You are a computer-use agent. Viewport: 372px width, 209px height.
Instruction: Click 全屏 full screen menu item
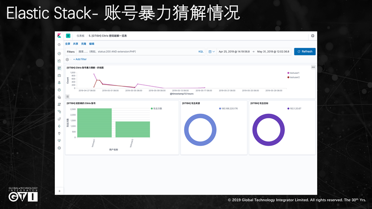click(67, 44)
